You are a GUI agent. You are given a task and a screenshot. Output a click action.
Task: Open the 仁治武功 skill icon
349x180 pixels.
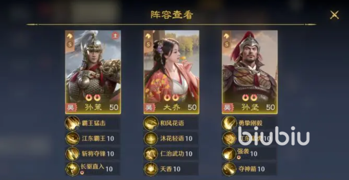pyautogui.click(x=151, y=154)
